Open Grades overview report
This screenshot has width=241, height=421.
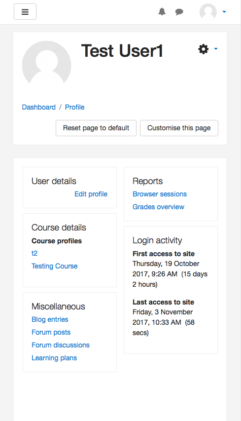(158, 207)
